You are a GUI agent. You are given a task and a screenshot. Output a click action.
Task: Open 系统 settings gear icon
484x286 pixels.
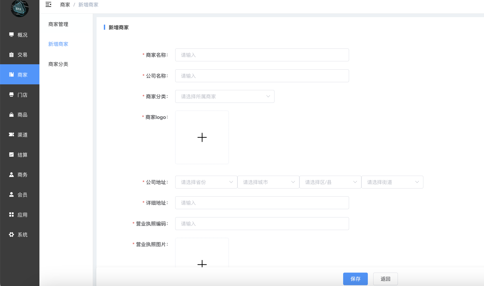point(11,235)
